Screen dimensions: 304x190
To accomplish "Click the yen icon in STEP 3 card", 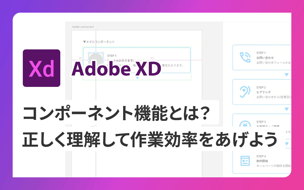I will (245, 124).
